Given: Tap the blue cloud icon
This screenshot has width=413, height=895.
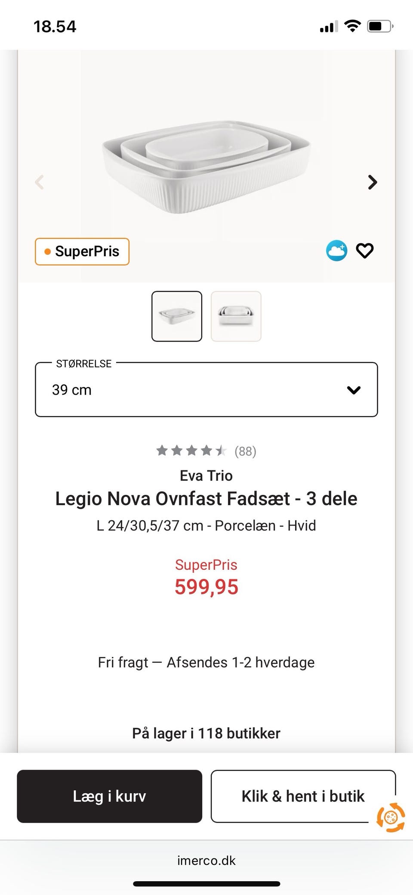Looking at the screenshot, I should pyautogui.click(x=336, y=251).
